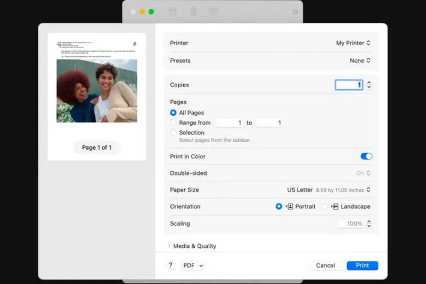Click the Portrait page orientation icon

[290, 207]
